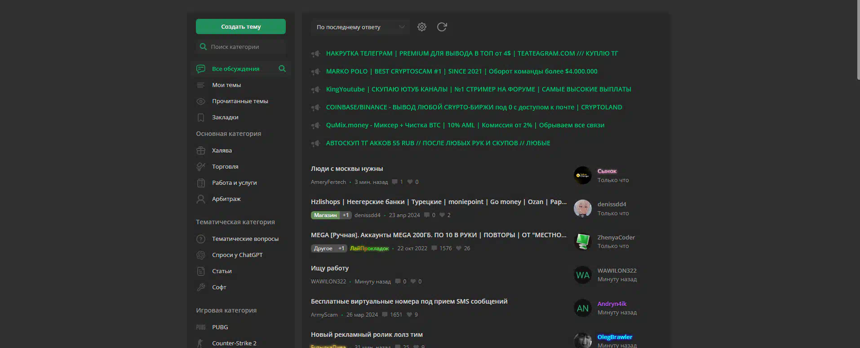The height and width of the screenshot is (348, 860).
Task: Open thread Люди с москвы нужны
Action: pos(347,169)
